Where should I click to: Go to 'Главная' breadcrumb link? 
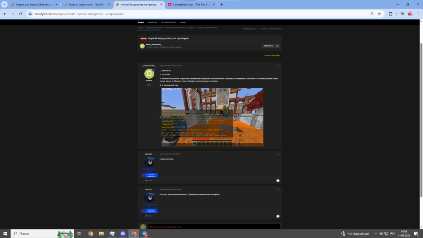coord(140,28)
